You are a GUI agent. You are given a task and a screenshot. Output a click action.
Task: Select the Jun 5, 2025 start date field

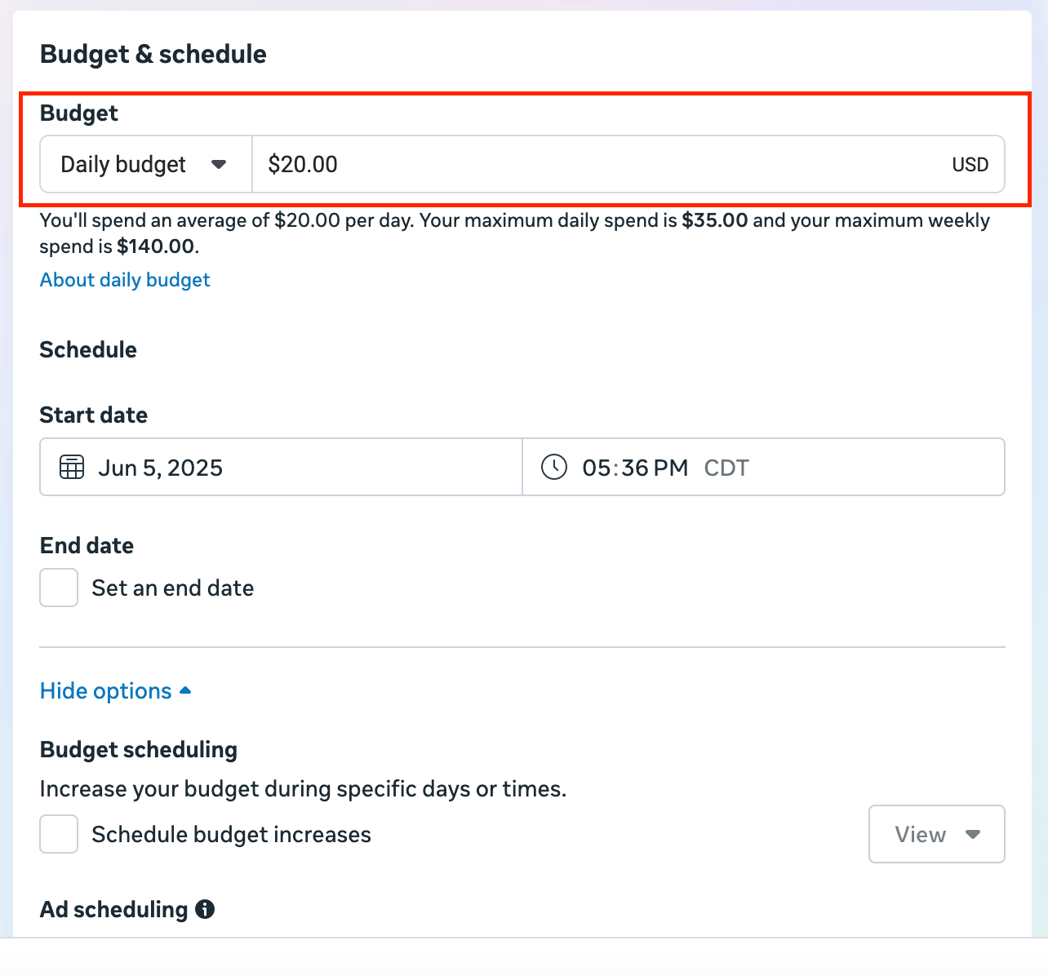coord(281,468)
